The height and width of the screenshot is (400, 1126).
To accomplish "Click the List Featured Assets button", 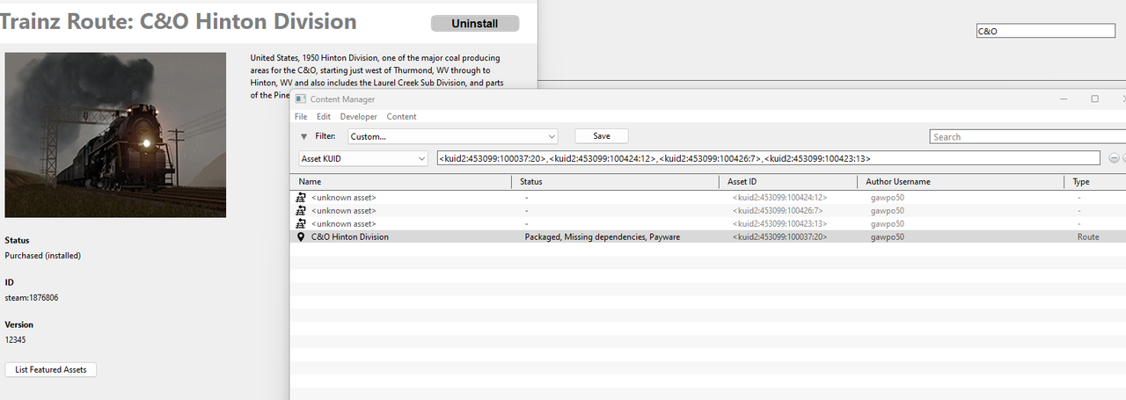I will [51, 370].
